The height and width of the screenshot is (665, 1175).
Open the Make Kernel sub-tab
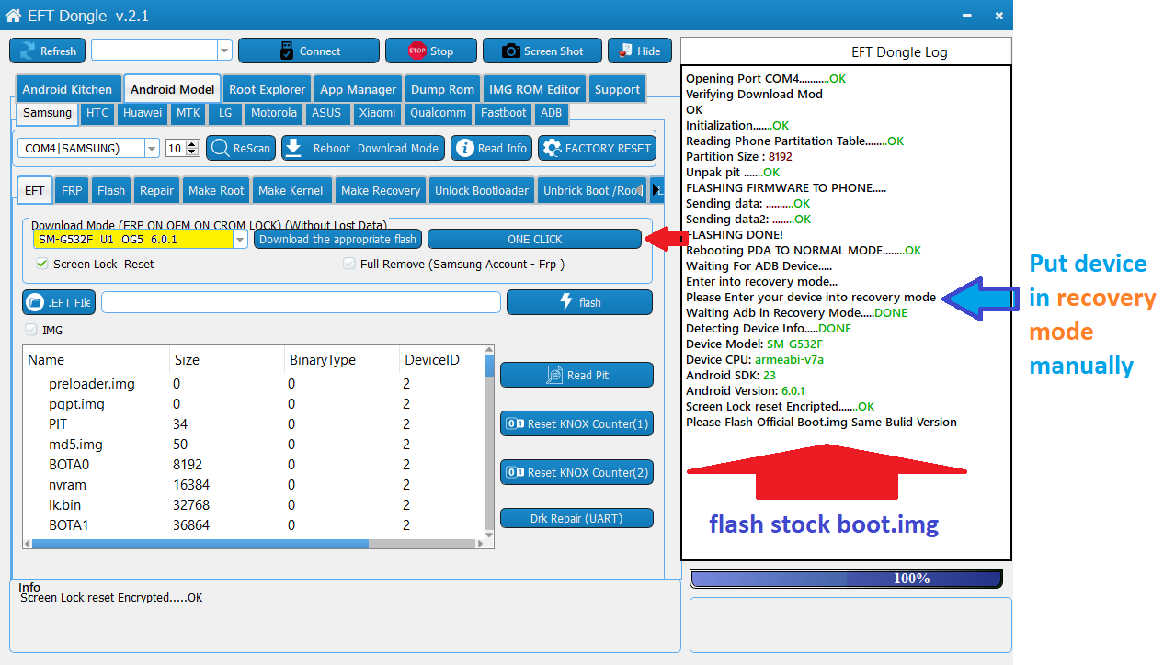[x=291, y=190]
